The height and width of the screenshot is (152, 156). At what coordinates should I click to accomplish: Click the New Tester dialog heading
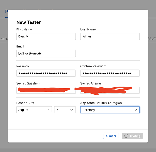tap(28, 22)
